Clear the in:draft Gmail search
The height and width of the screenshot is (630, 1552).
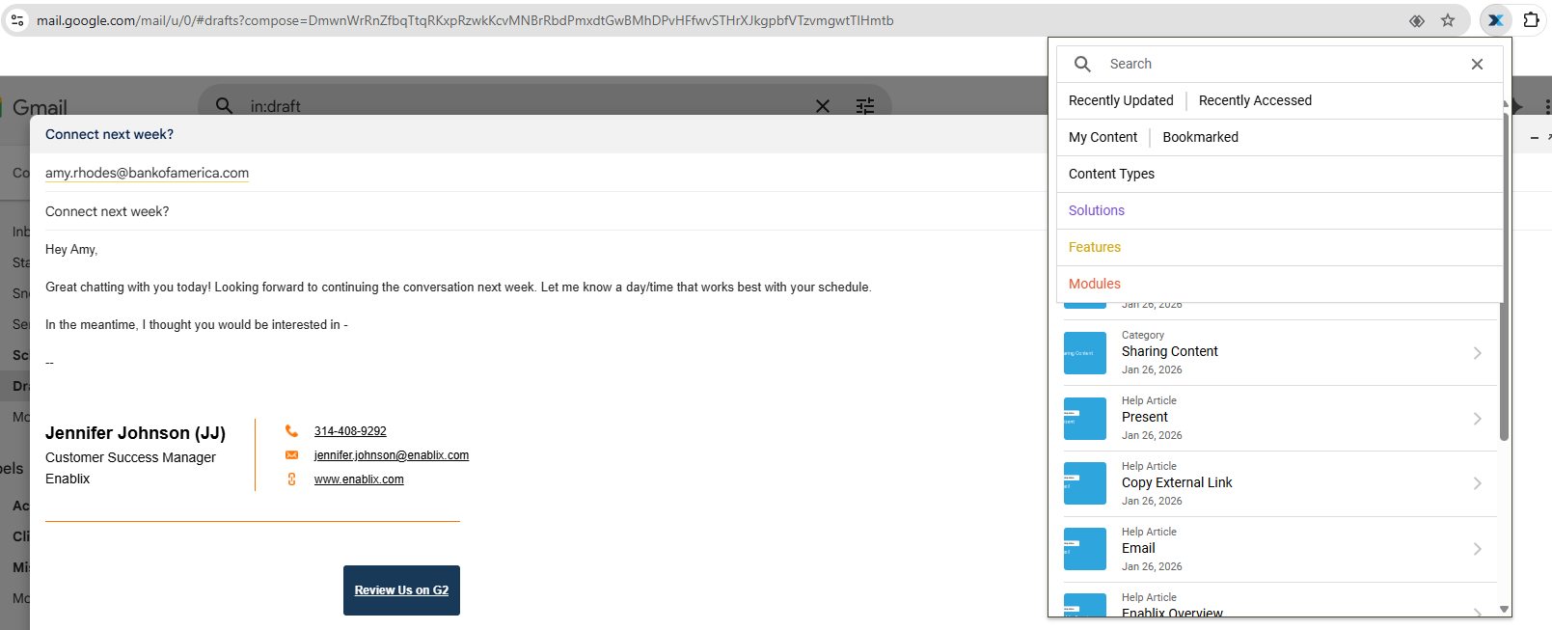pyautogui.click(x=823, y=106)
